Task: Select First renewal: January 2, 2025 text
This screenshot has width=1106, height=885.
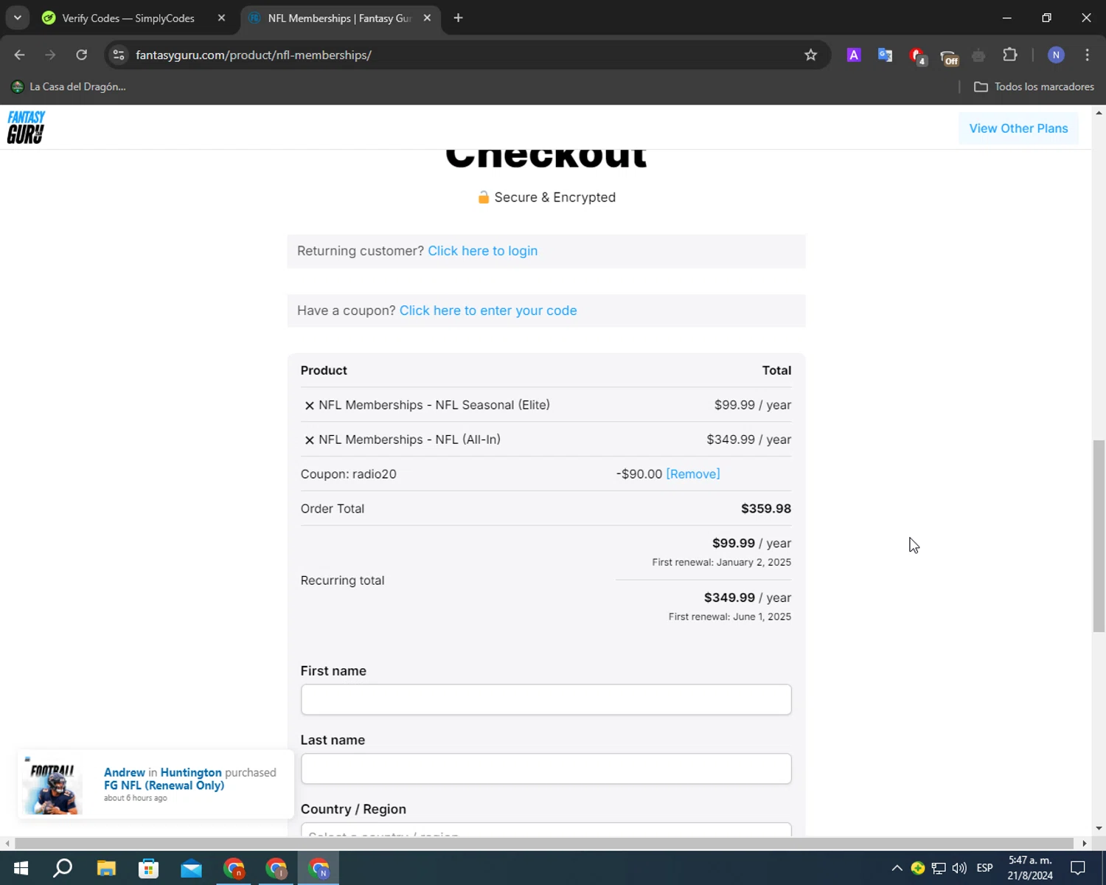Action: click(x=721, y=562)
